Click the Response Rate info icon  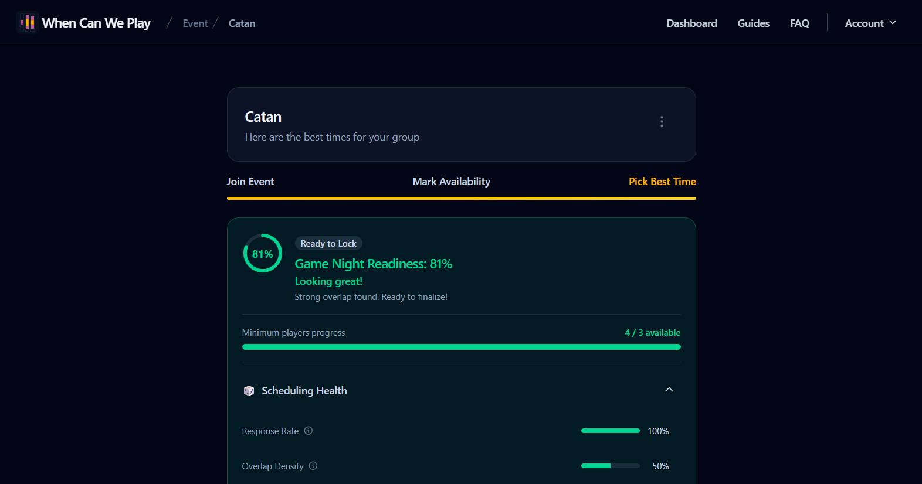pyautogui.click(x=309, y=431)
